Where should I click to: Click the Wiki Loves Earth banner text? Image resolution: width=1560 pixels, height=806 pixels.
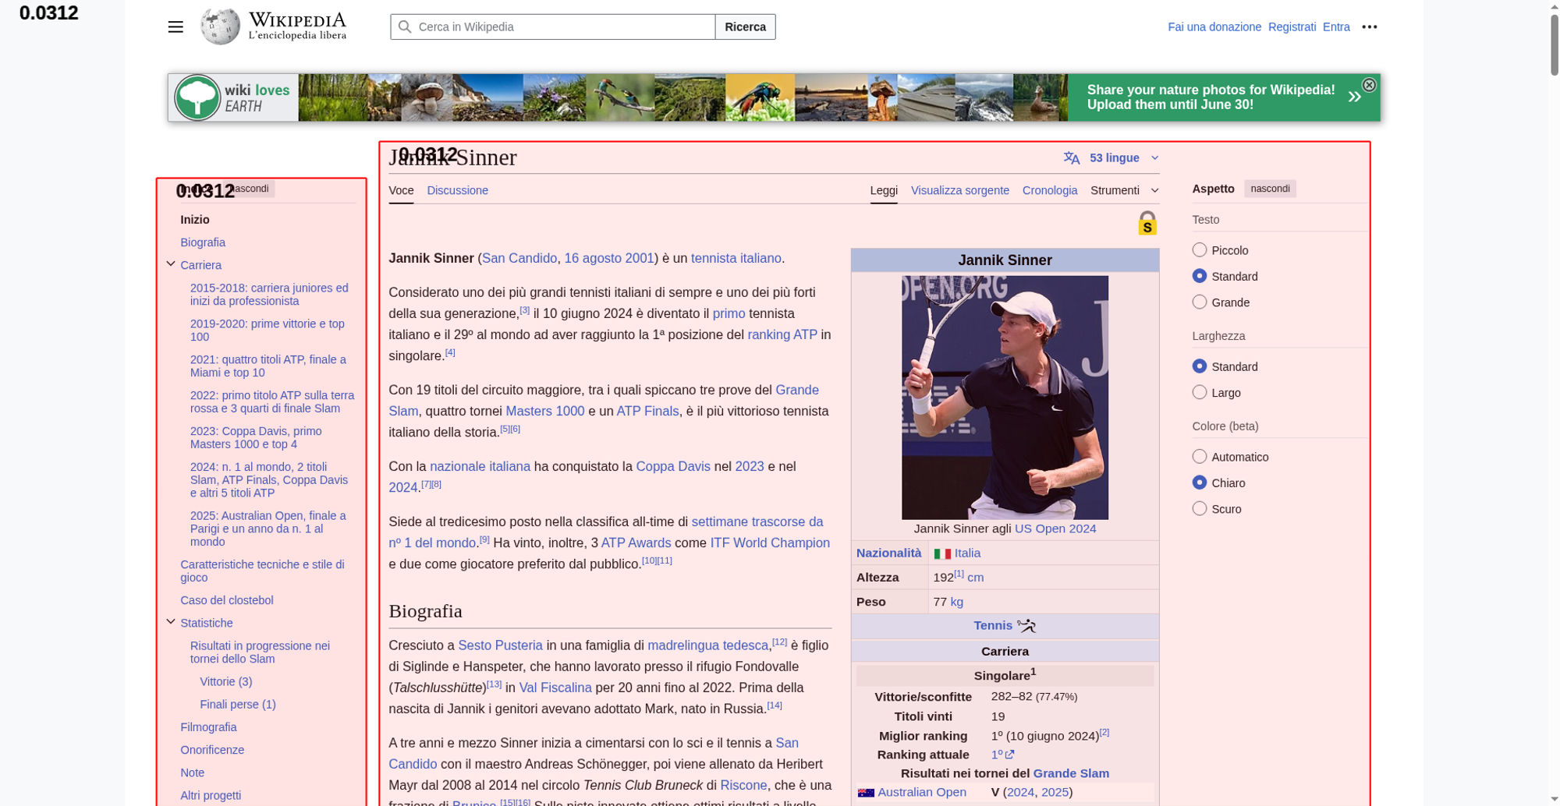tap(1211, 97)
